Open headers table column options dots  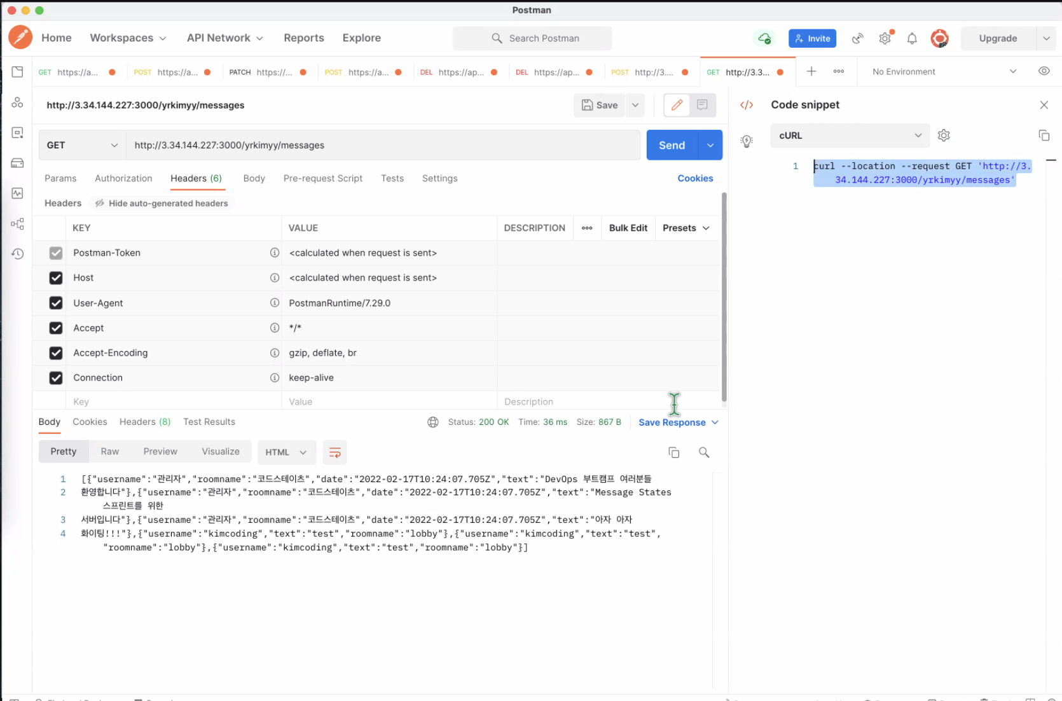[x=587, y=228]
